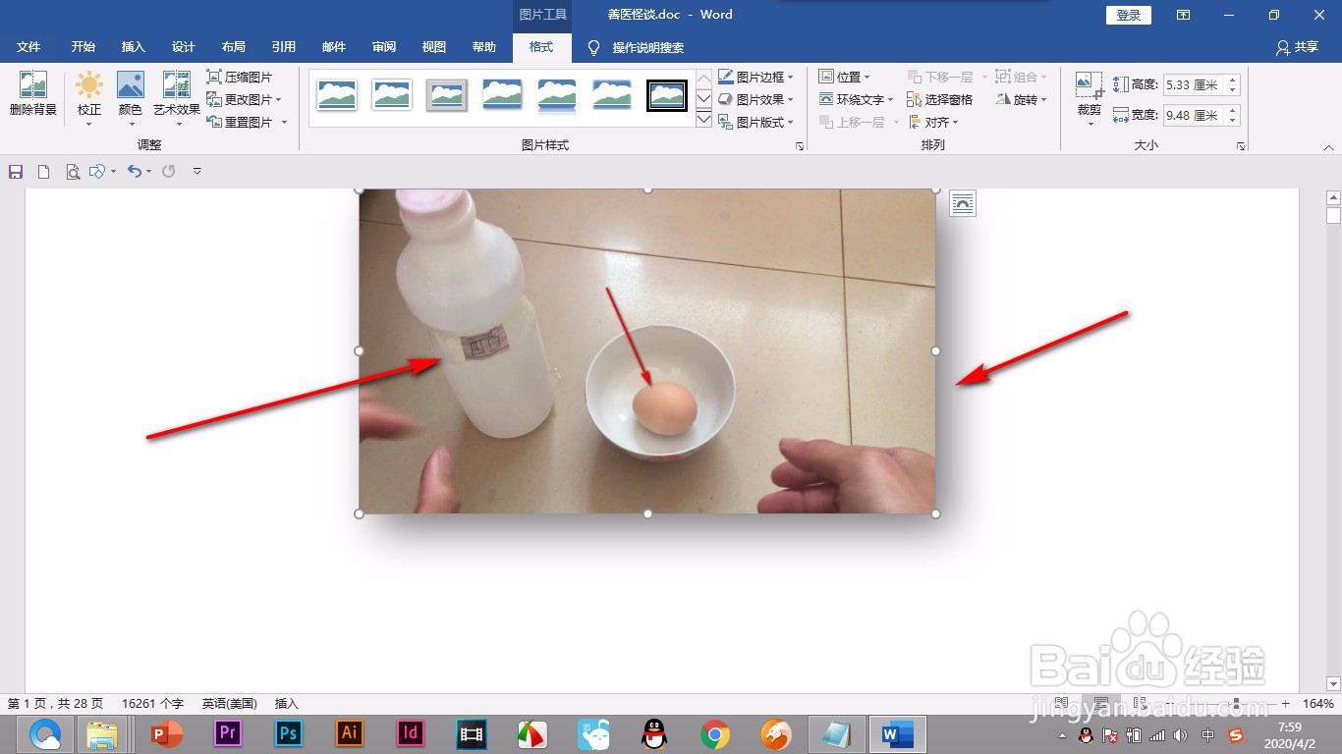Select the black double frame picture style
This screenshot has width=1342, height=754.
[667, 95]
